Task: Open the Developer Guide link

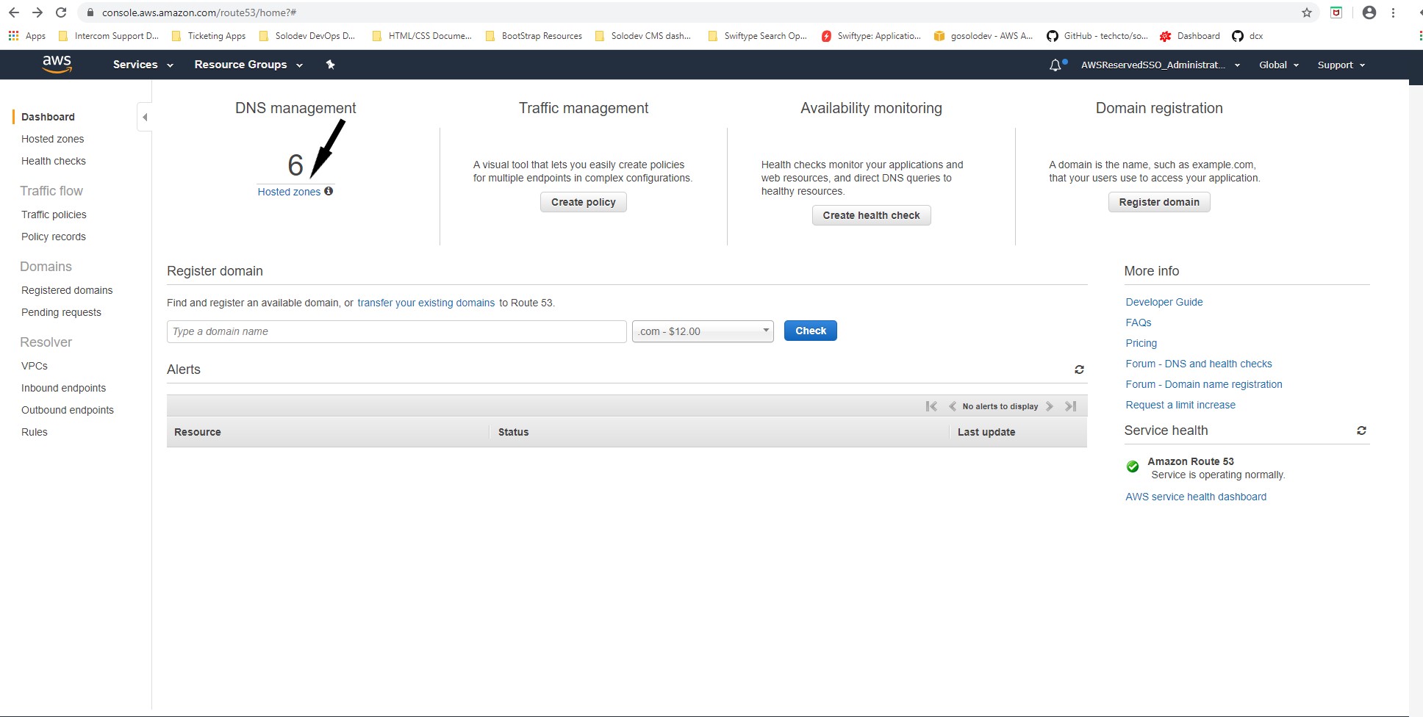Action: [1164, 302]
